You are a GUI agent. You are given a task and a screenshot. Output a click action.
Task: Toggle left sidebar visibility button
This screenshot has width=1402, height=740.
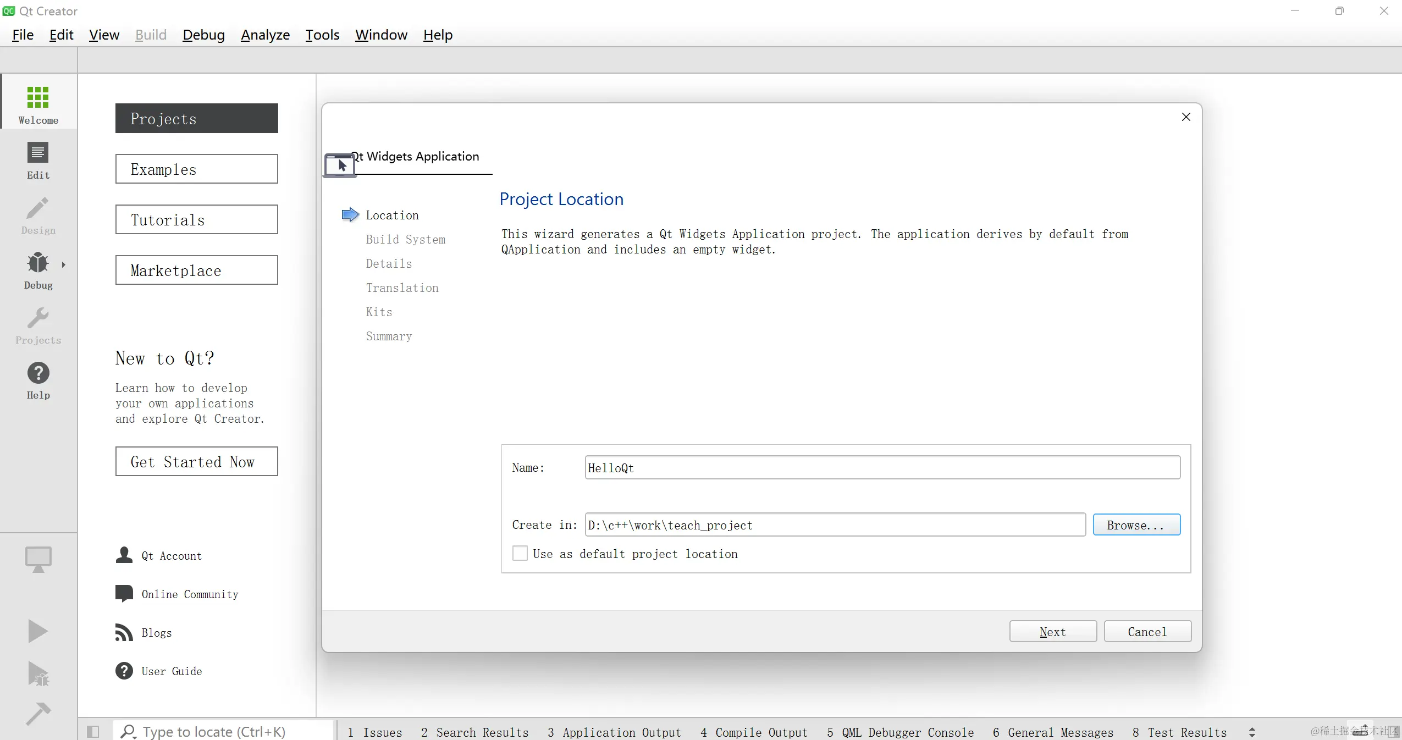pos(93,732)
